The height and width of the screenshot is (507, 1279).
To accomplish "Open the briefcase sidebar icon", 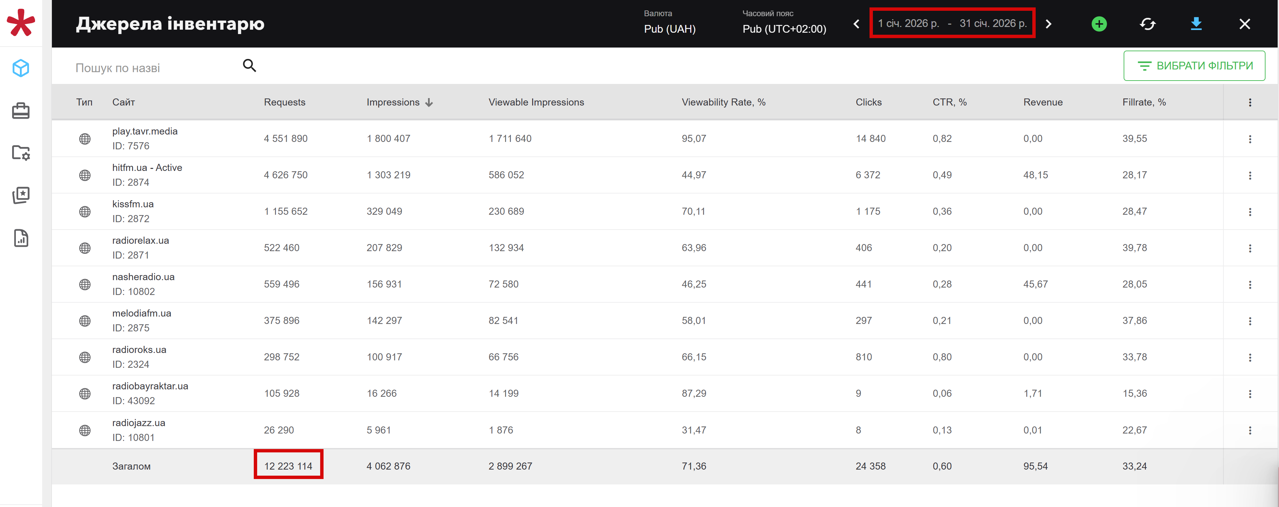I will tap(21, 111).
